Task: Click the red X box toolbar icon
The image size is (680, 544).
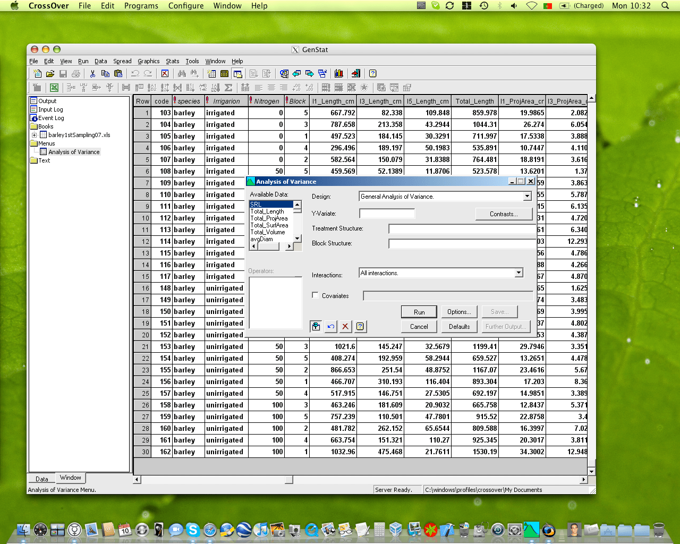Action: pyautogui.click(x=165, y=74)
